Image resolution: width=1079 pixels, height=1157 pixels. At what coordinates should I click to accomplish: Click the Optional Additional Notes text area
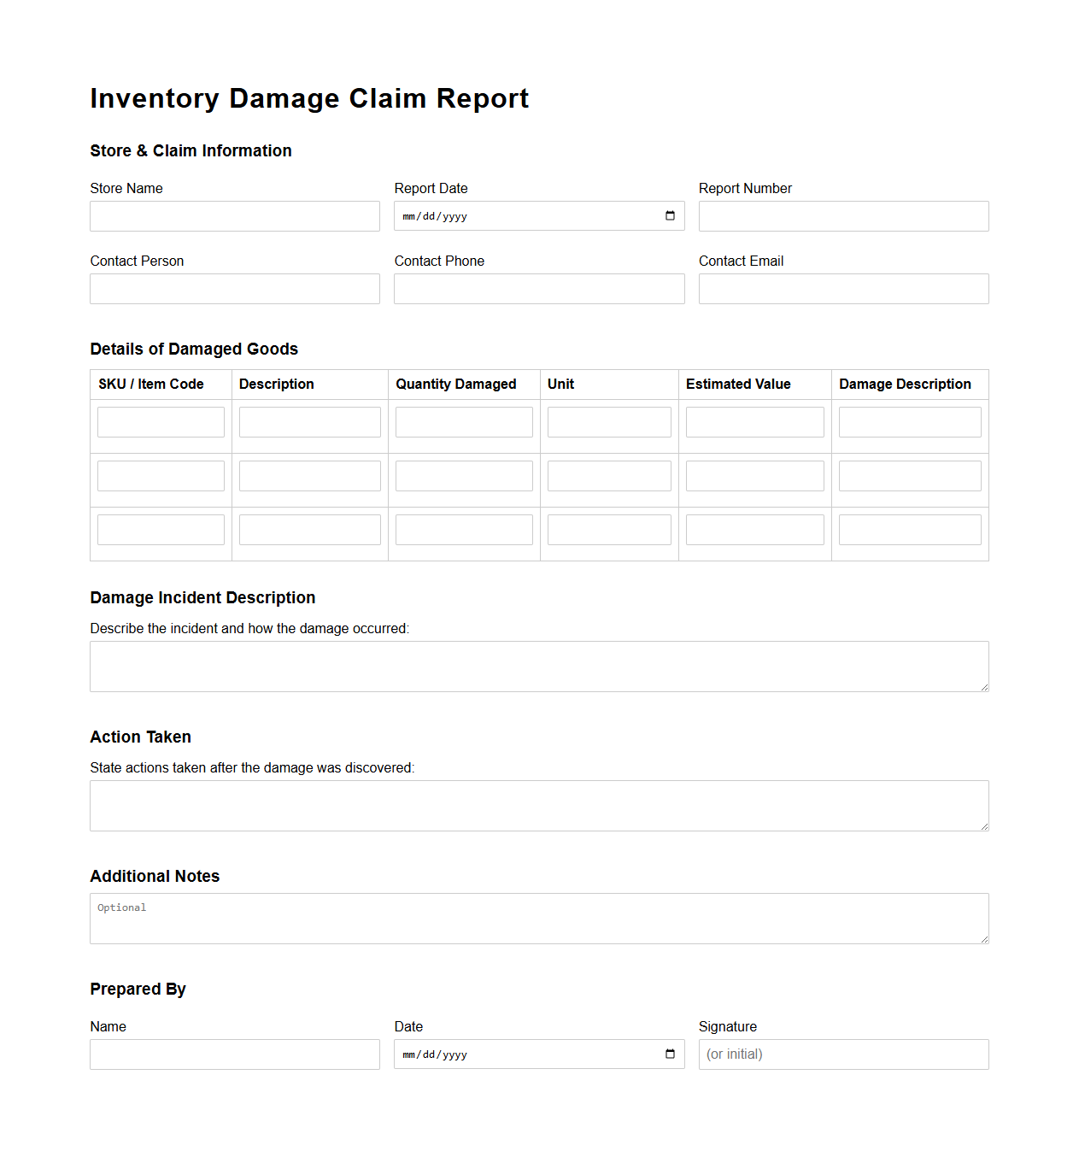click(538, 918)
